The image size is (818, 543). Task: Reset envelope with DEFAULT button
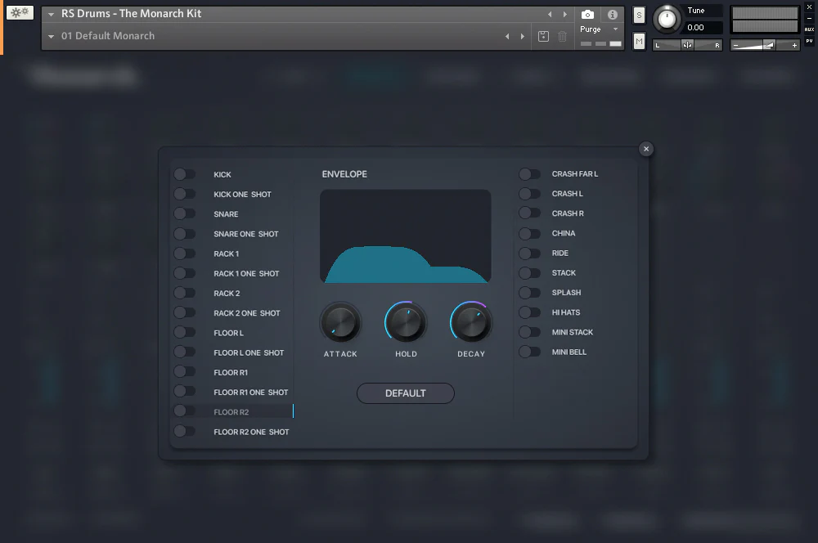point(406,393)
